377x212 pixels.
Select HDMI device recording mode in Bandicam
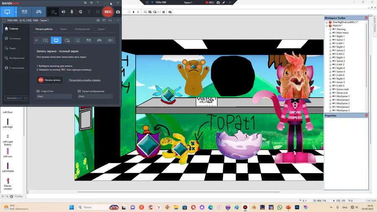[25, 12]
